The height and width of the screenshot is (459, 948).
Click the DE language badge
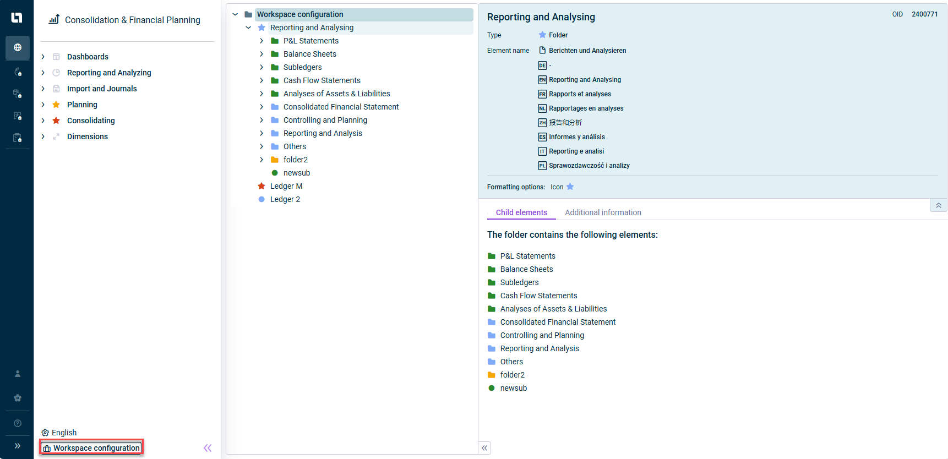[x=542, y=65]
